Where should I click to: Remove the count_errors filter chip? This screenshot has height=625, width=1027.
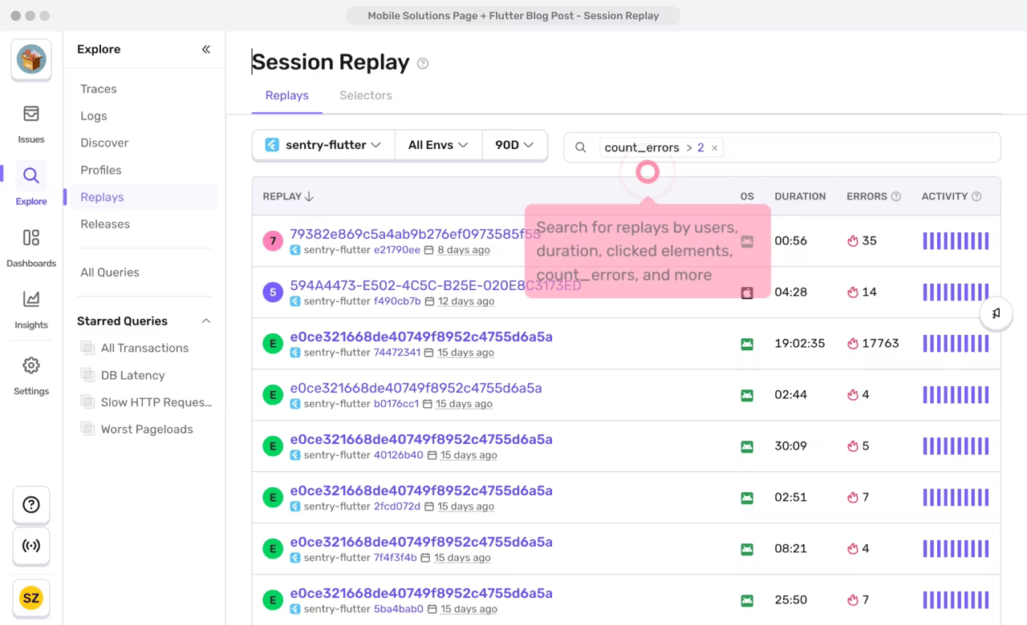click(x=714, y=147)
